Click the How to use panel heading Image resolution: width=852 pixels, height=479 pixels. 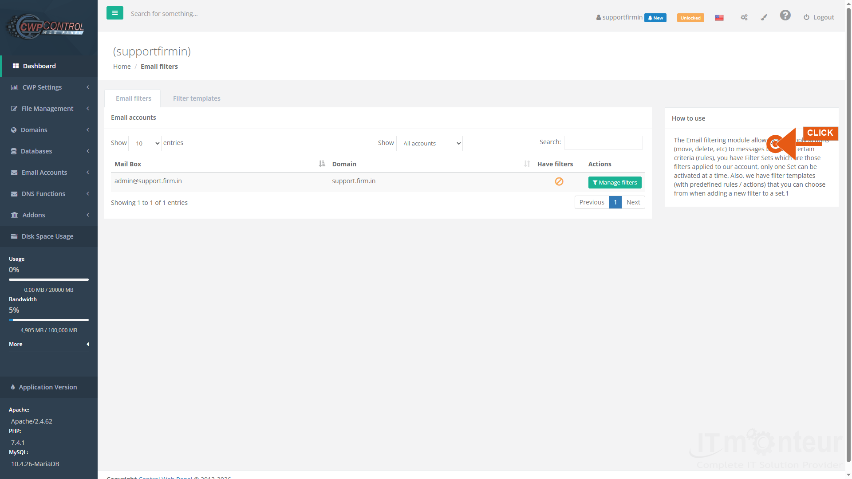click(688, 118)
